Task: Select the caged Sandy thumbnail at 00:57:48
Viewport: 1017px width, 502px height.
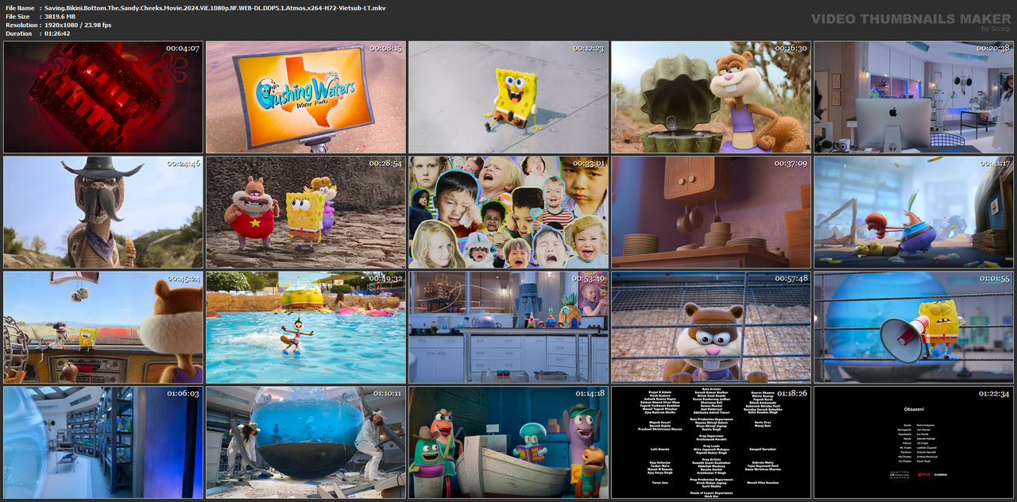Action: pos(711,327)
